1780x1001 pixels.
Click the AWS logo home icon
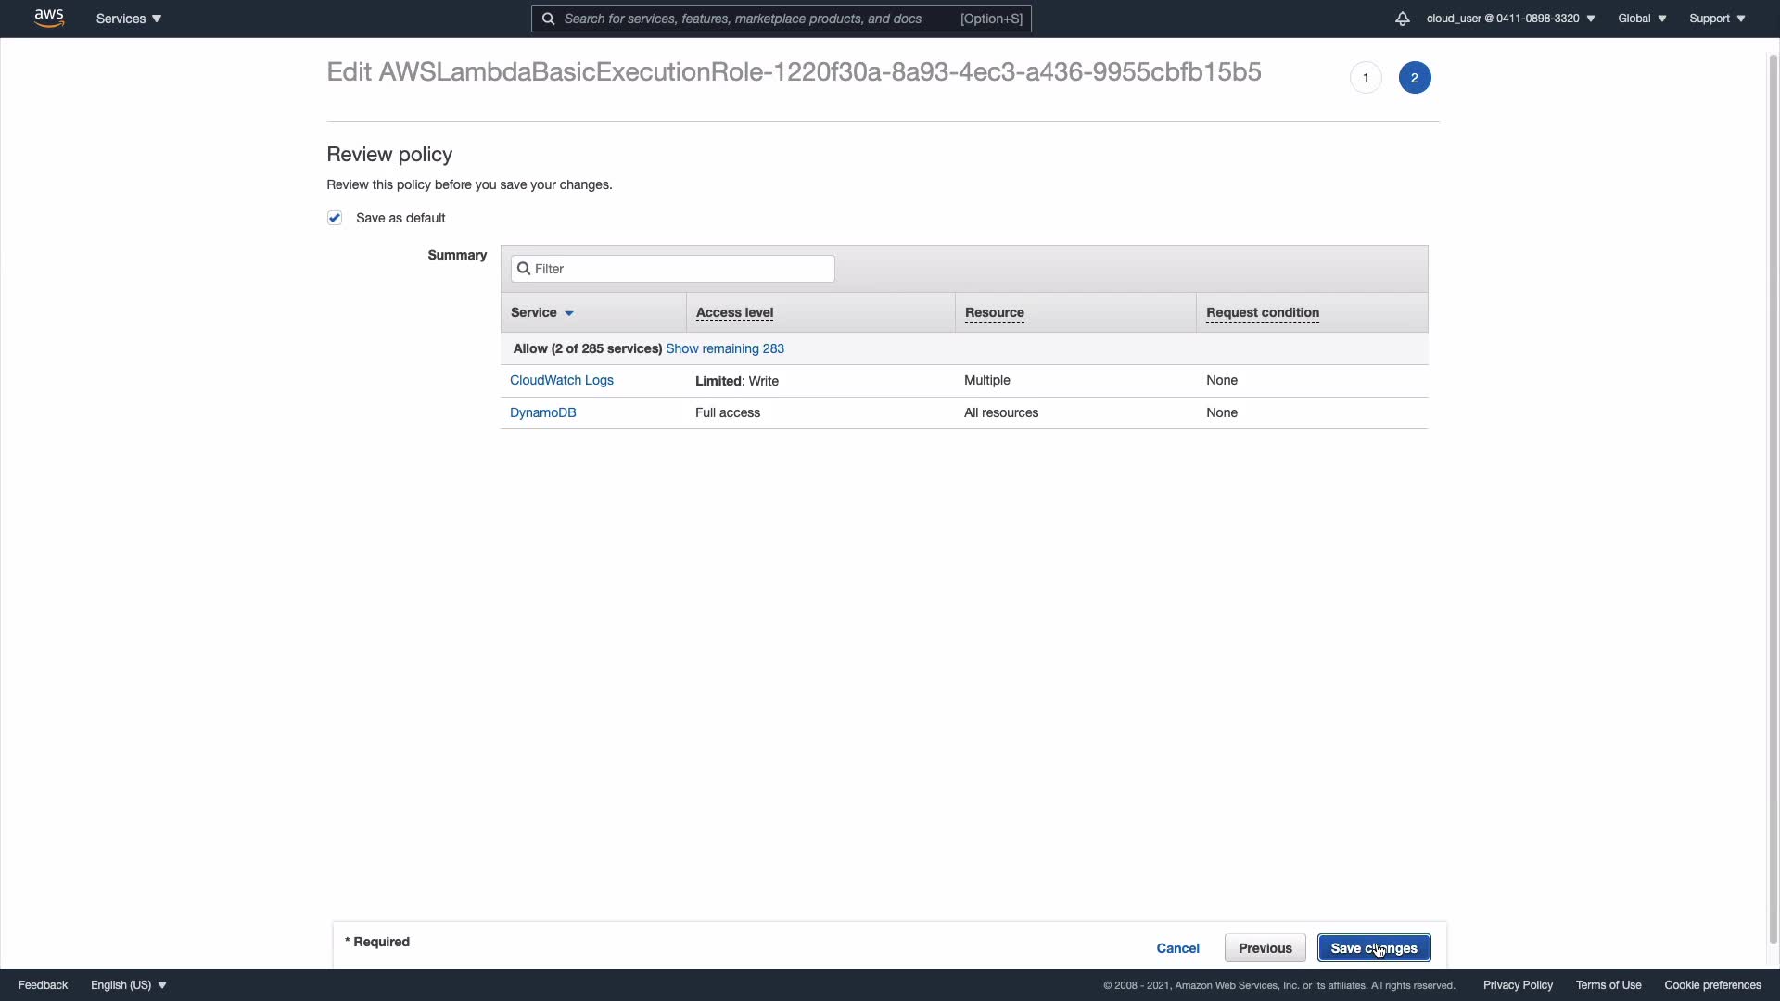(49, 18)
